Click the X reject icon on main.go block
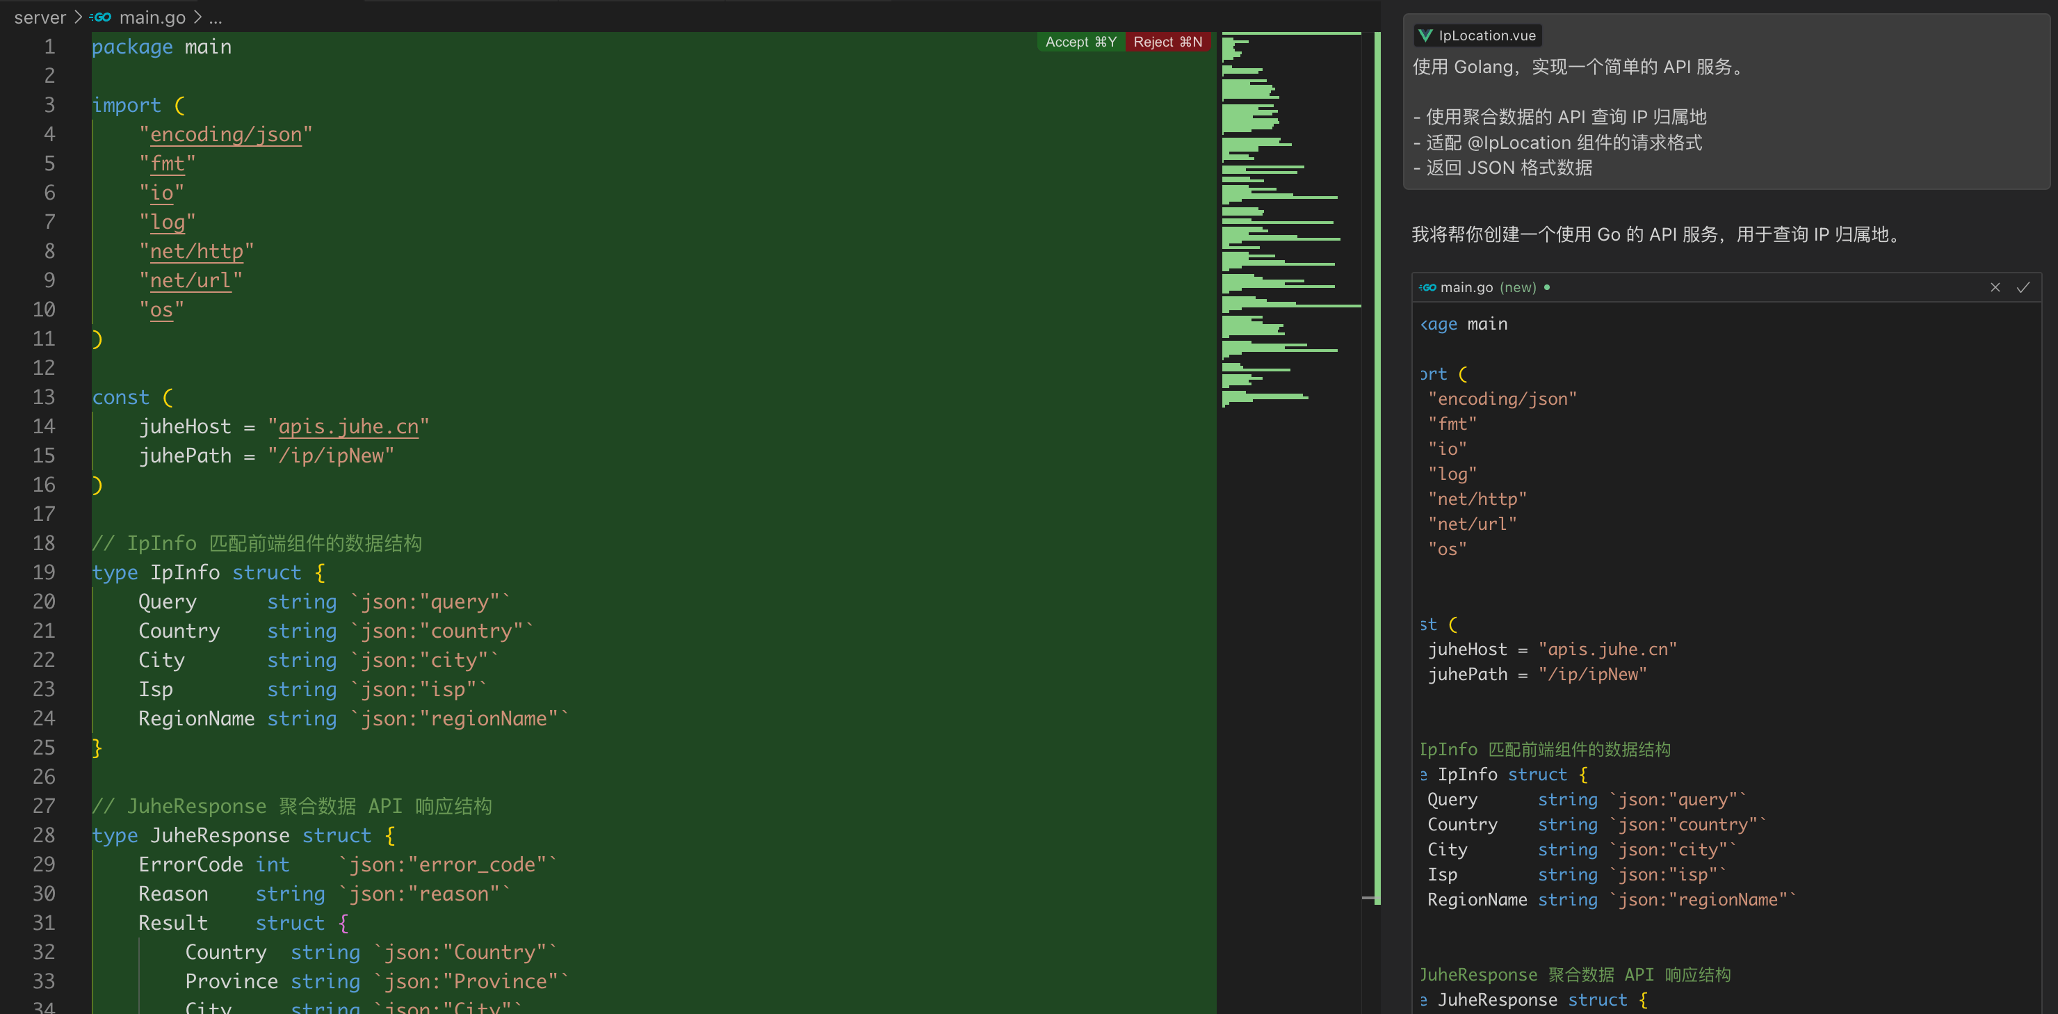 click(x=1995, y=288)
